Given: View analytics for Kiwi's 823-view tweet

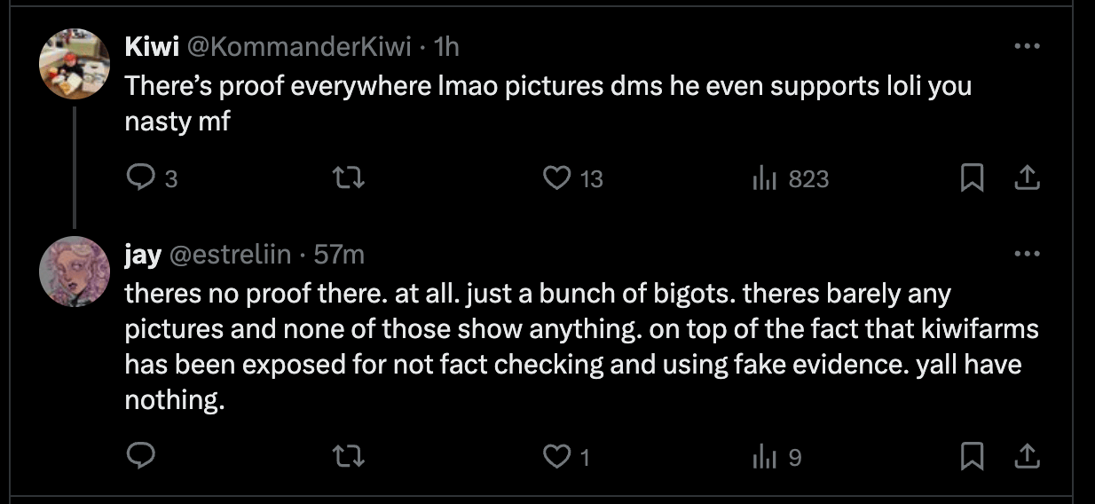Looking at the screenshot, I should pos(764,179).
